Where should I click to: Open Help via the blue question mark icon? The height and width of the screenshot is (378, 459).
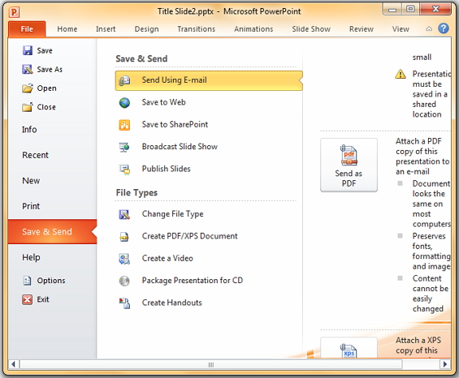pyautogui.click(x=444, y=28)
